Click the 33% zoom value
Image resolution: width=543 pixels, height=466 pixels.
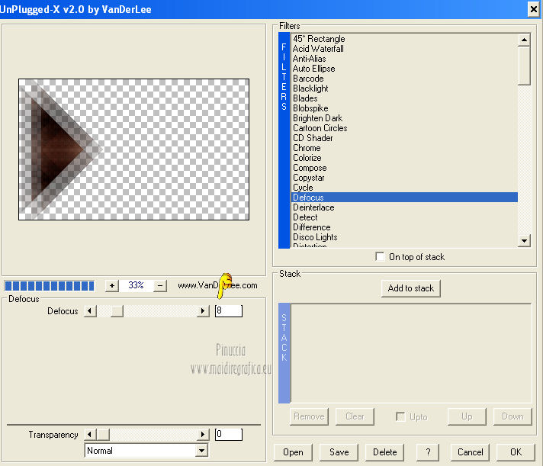click(x=136, y=285)
